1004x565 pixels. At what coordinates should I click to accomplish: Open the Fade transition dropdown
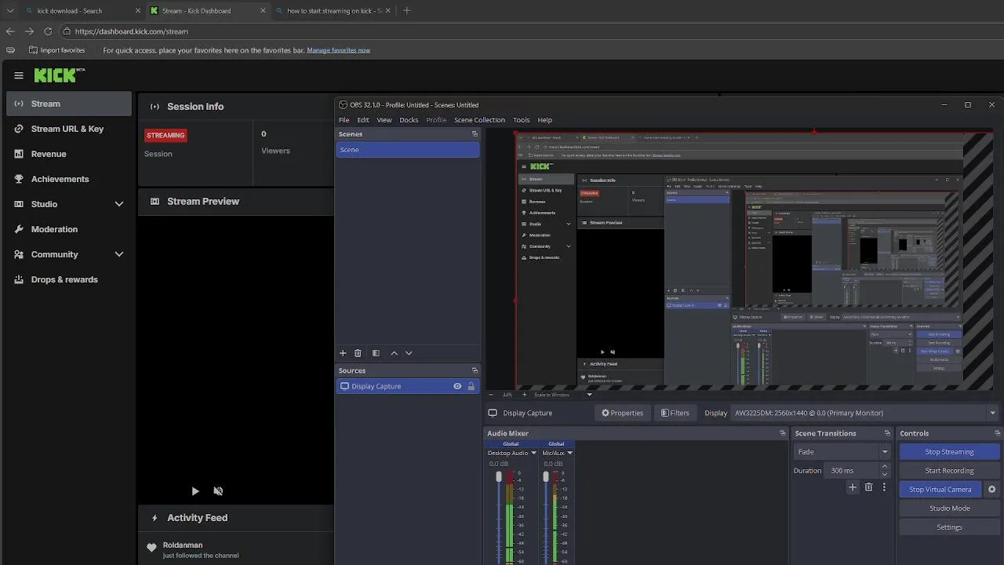point(842,452)
